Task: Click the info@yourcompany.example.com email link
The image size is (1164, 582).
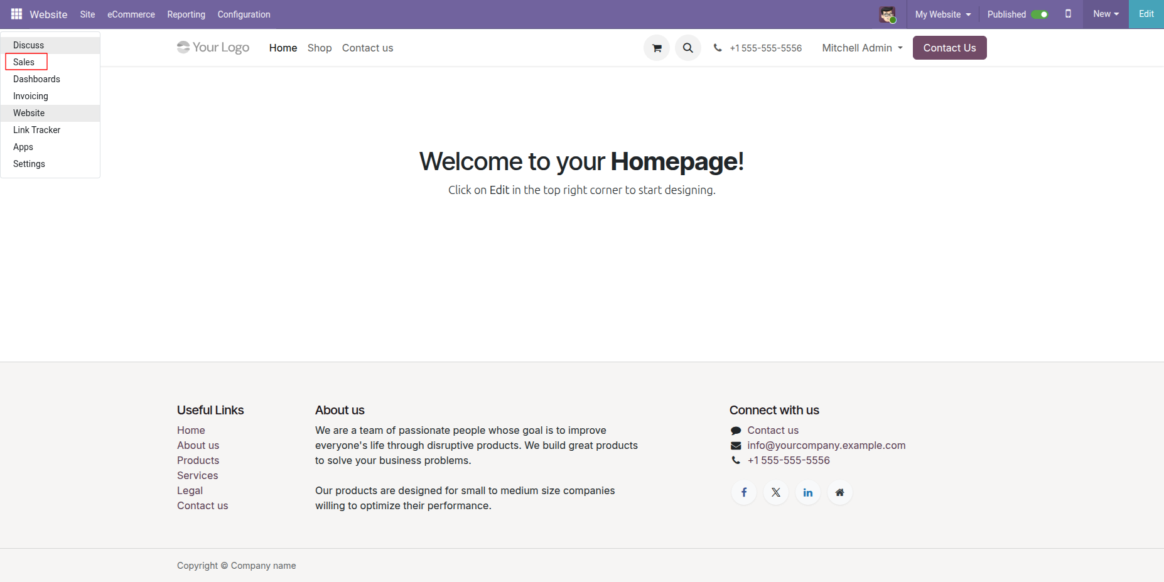Action: 826,445
